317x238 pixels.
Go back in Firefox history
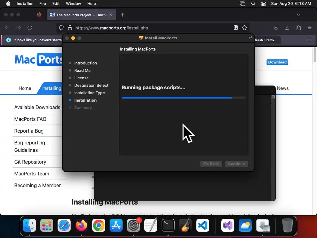(7, 28)
